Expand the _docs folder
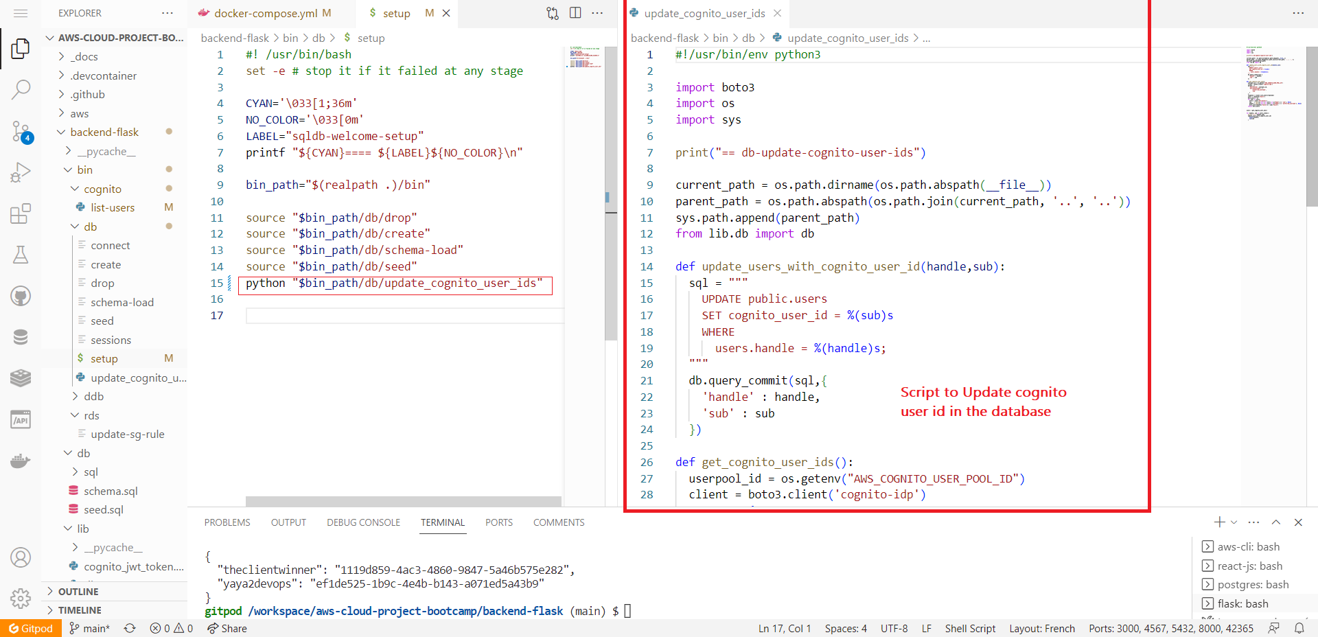The image size is (1318, 637). coord(114,56)
